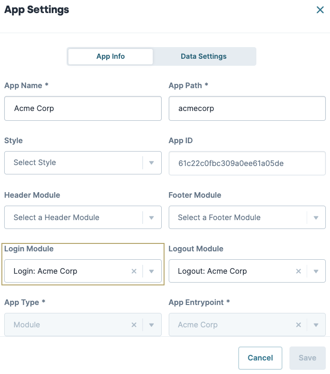Open the Login Module dropdown arrow
The image size is (330, 374).
click(151, 271)
